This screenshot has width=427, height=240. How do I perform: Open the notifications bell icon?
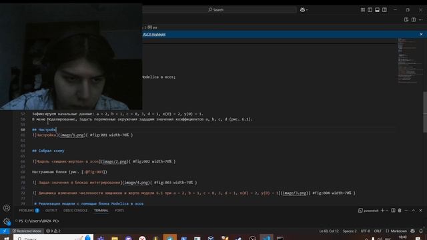pyautogui.click(x=421, y=231)
